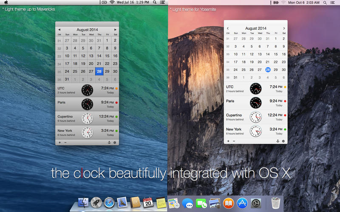This screenshot has width=340, height=212.
Task: Click anchor pin icon in Mavericks widget
Action: [x=109, y=142]
